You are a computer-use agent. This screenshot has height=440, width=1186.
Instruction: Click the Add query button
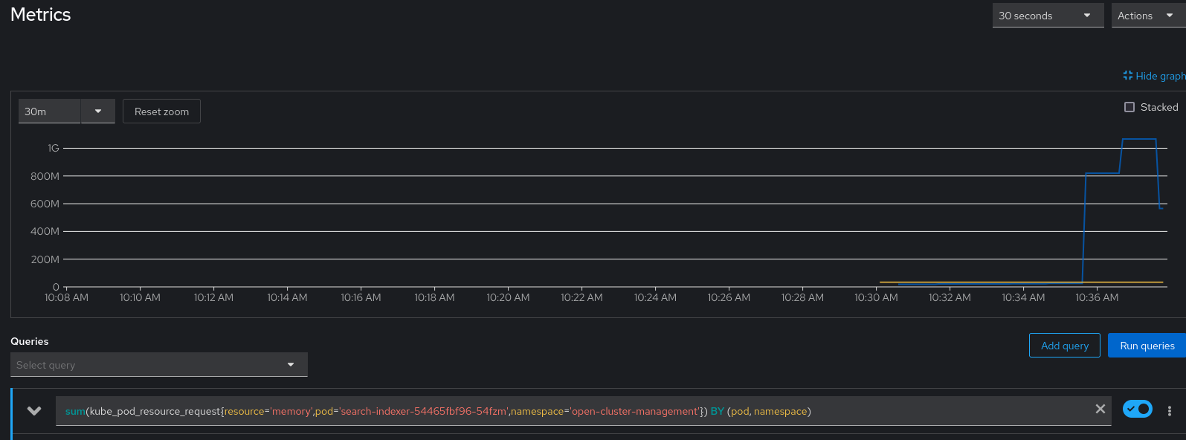point(1064,346)
